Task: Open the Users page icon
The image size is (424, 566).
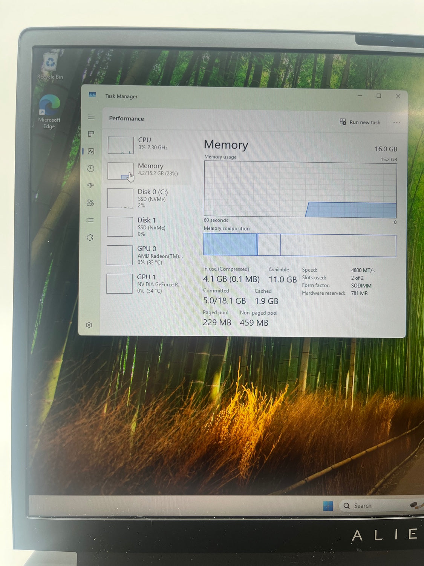Action: 90,203
